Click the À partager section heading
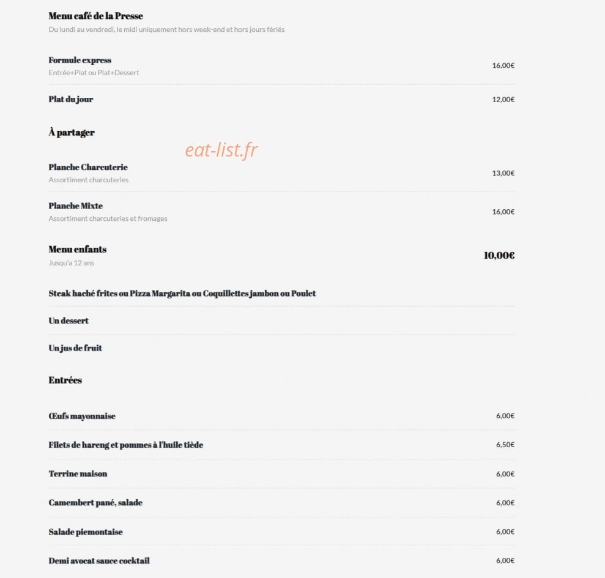The width and height of the screenshot is (605, 578). [72, 132]
